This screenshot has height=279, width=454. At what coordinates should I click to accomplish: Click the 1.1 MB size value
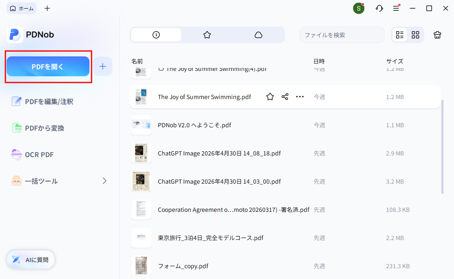395,125
